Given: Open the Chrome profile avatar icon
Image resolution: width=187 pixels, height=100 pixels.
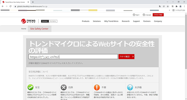Looking at the screenshot, I should [181, 6].
